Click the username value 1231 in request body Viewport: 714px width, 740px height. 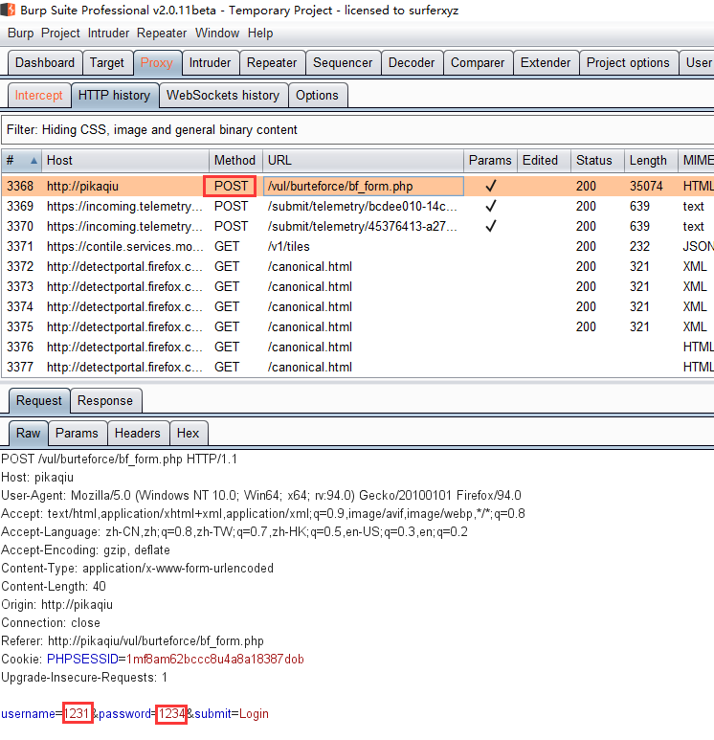[77, 713]
